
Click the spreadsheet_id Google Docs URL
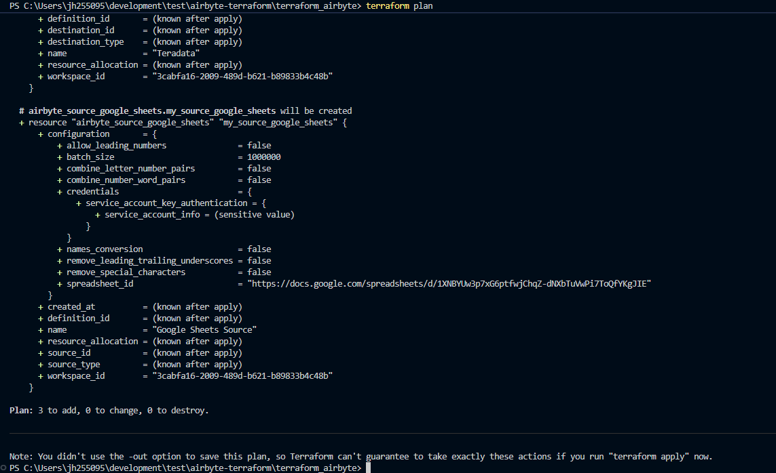click(x=449, y=284)
